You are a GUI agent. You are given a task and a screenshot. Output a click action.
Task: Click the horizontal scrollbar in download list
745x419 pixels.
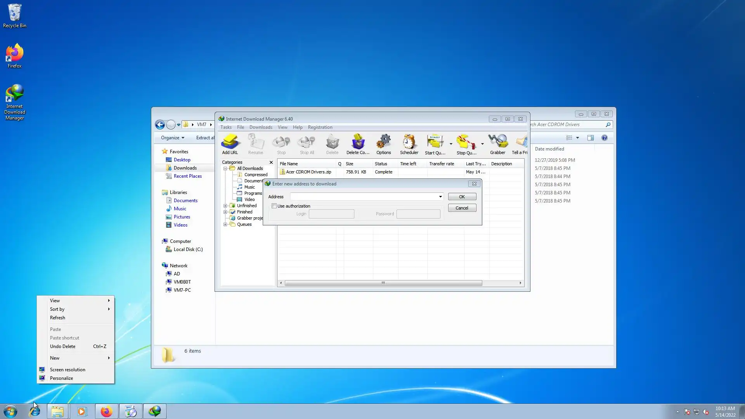pyautogui.click(x=383, y=283)
